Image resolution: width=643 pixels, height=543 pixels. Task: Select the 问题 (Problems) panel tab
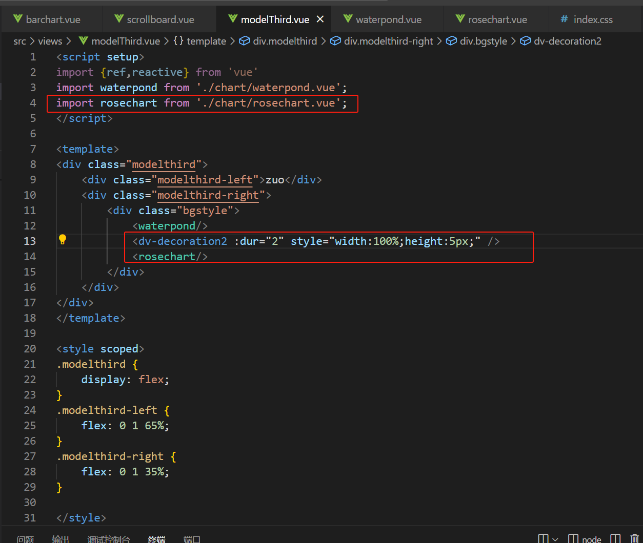coord(25,539)
